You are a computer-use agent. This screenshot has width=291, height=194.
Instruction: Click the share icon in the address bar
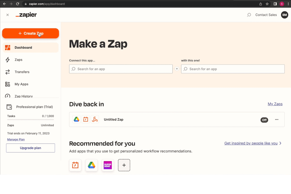click(x=261, y=4)
